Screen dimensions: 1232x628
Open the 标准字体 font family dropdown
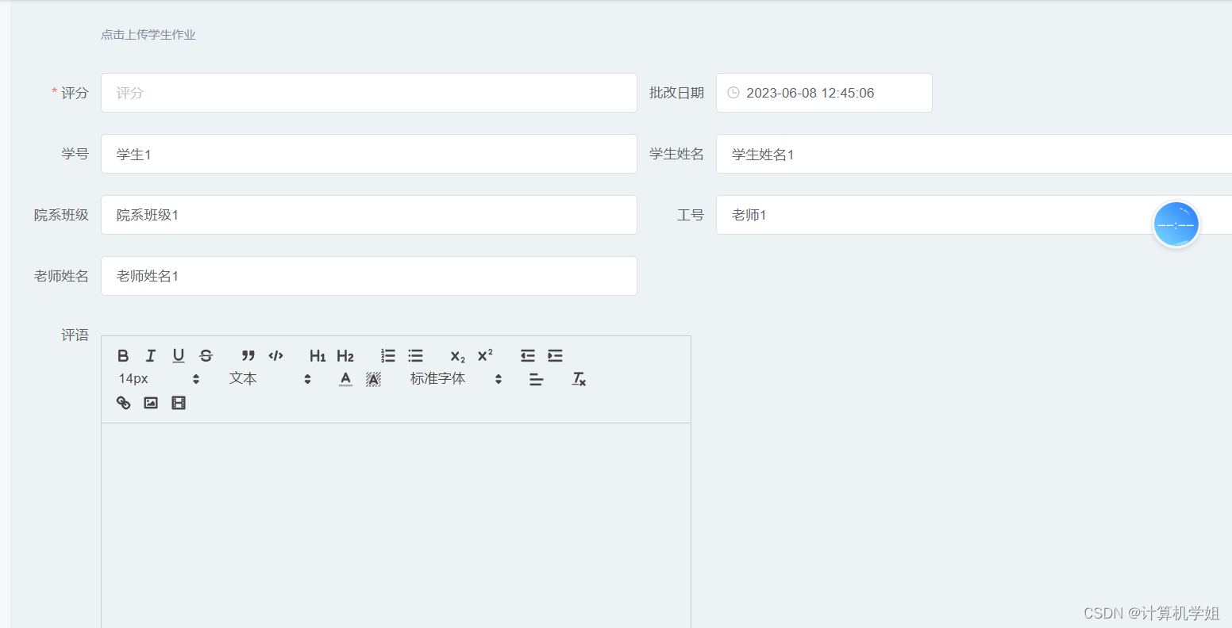click(x=456, y=379)
